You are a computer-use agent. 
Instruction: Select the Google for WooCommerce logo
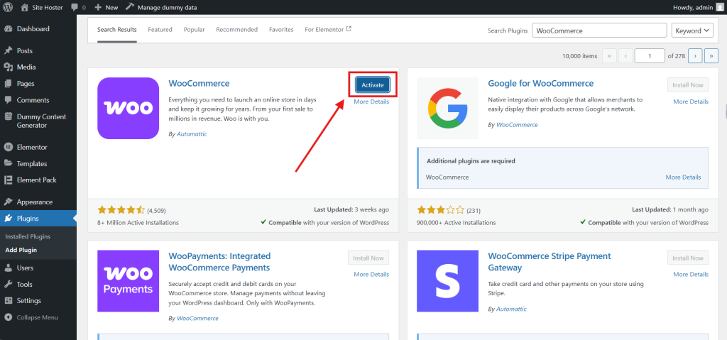pyautogui.click(x=448, y=108)
